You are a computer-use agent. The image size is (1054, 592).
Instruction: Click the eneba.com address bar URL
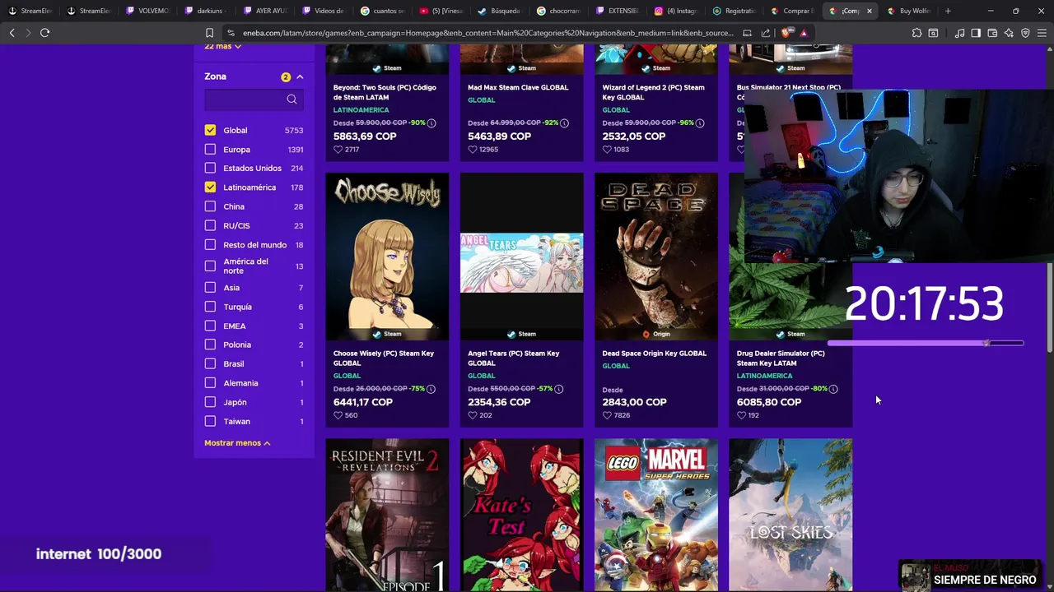click(487, 33)
